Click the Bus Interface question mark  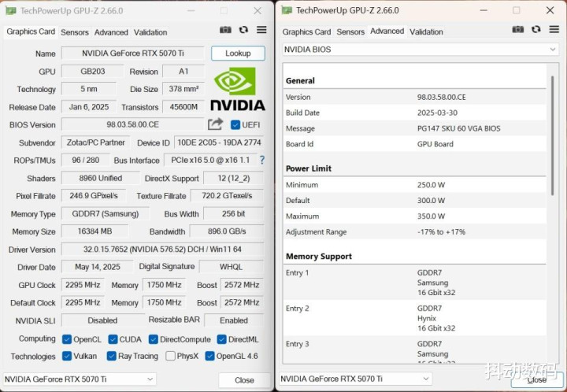pos(262,160)
